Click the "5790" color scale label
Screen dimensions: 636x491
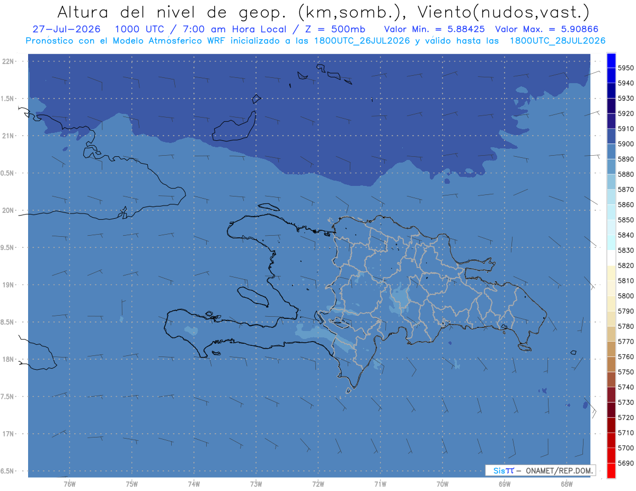click(626, 311)
